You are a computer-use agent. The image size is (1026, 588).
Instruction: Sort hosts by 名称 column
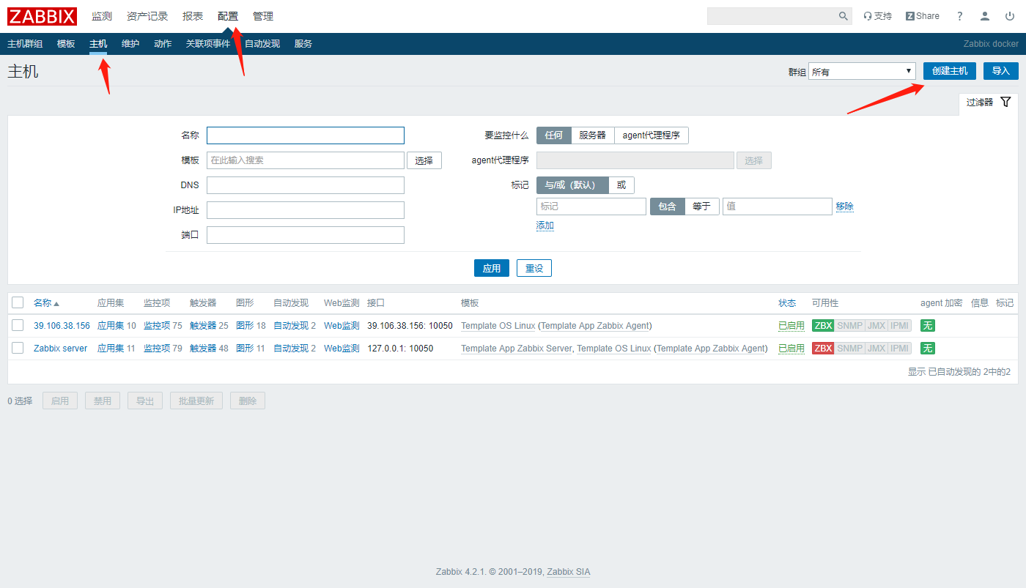[x=46, y=303]
